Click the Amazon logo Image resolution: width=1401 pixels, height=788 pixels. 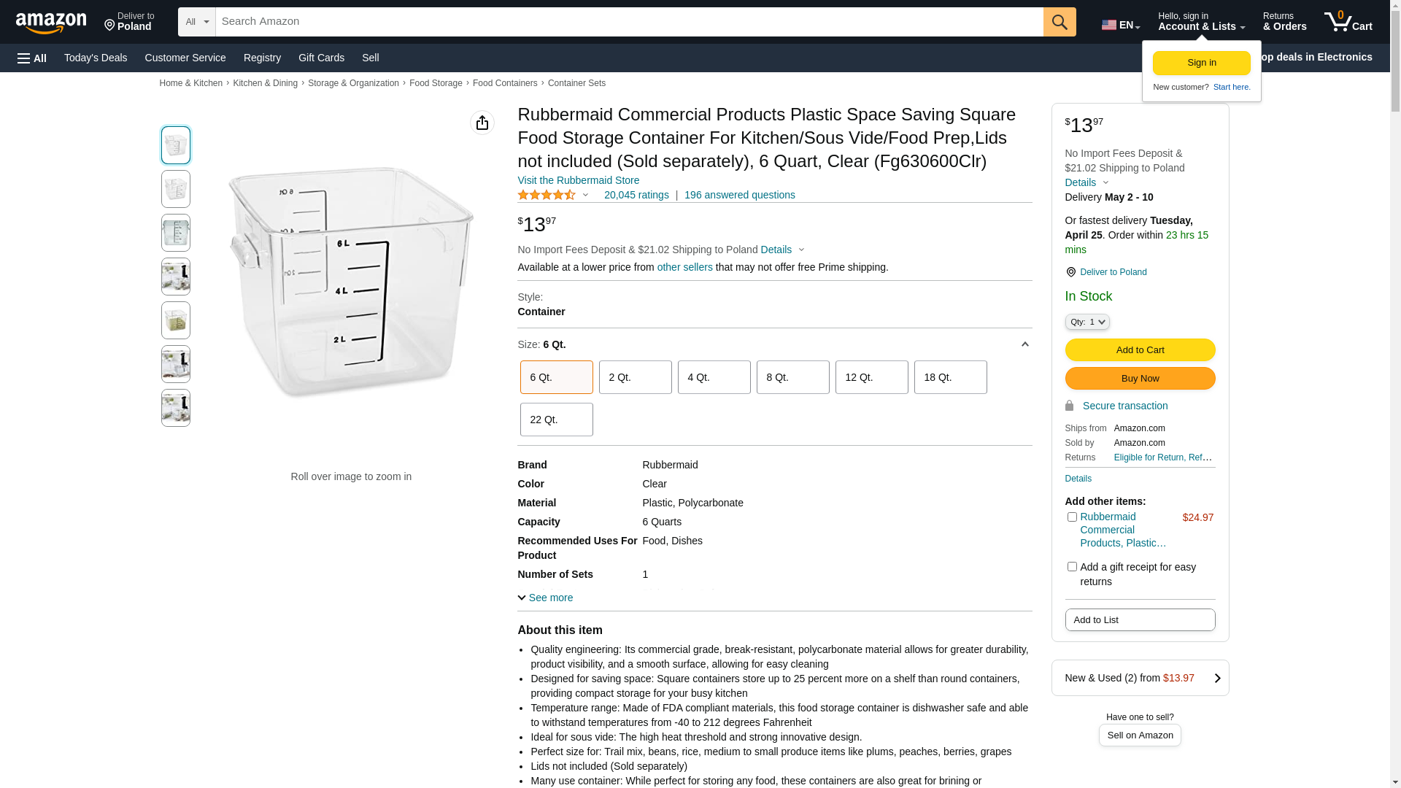point(51,23)
